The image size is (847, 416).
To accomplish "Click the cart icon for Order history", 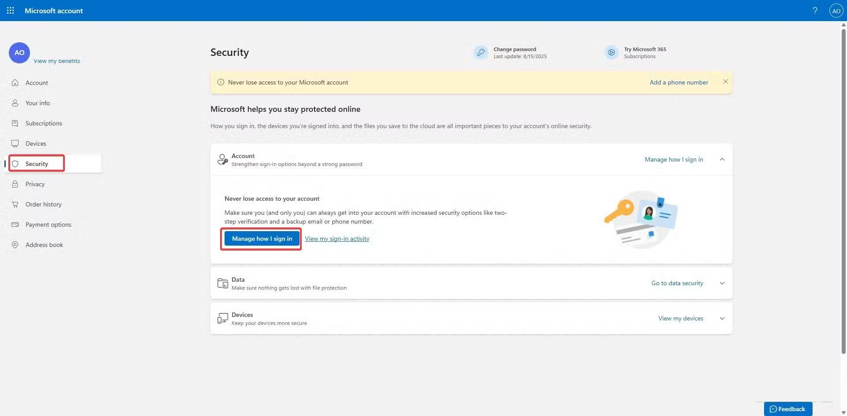I will point(15,204).
